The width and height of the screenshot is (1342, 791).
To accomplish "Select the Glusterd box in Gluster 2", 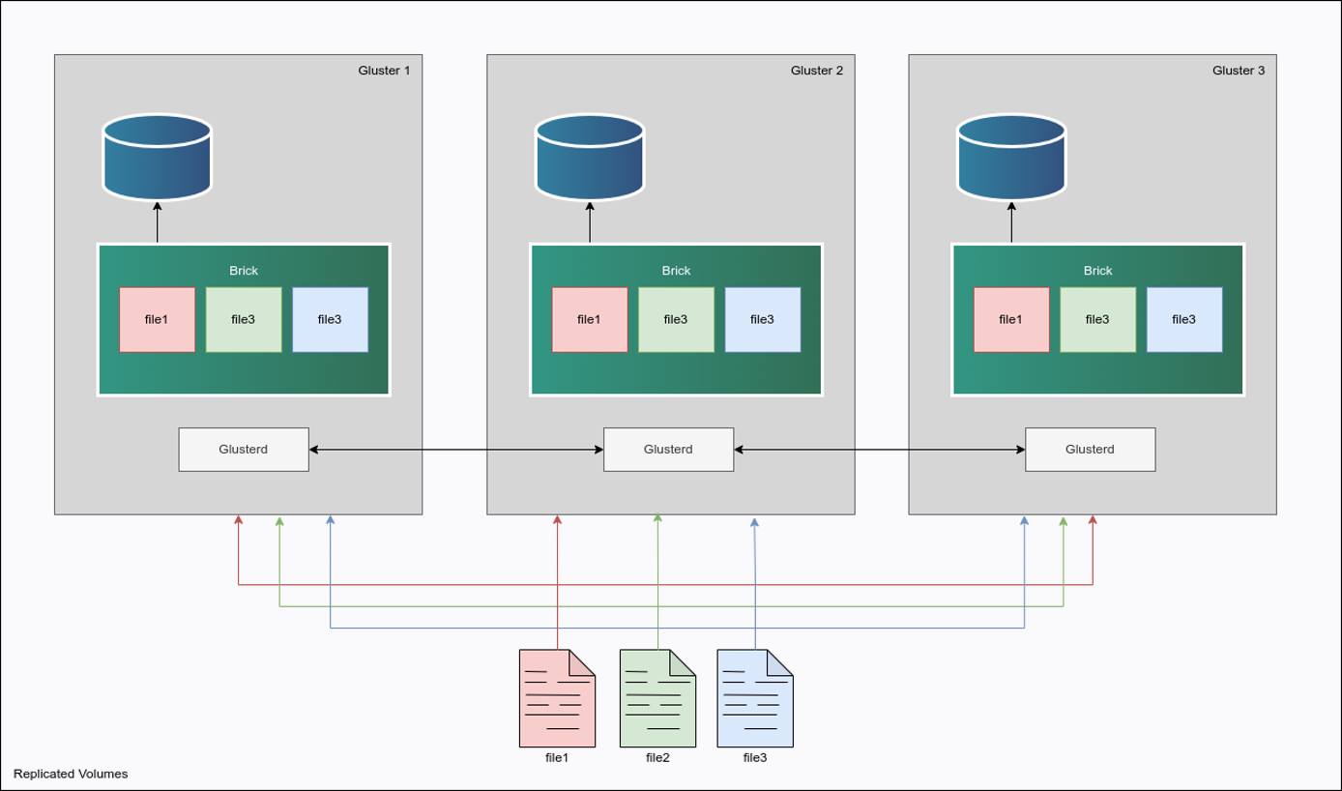I will (x=668, y=449).
